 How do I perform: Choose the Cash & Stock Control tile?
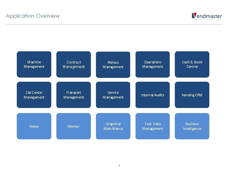click(192, 64)
